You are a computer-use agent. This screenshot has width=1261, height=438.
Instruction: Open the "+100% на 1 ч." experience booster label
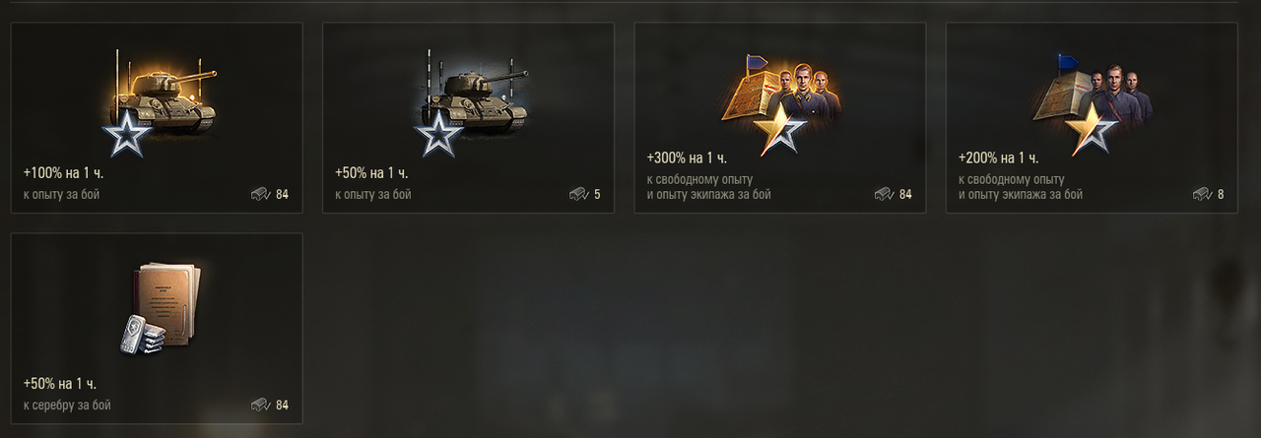click(x=64, y=173)
